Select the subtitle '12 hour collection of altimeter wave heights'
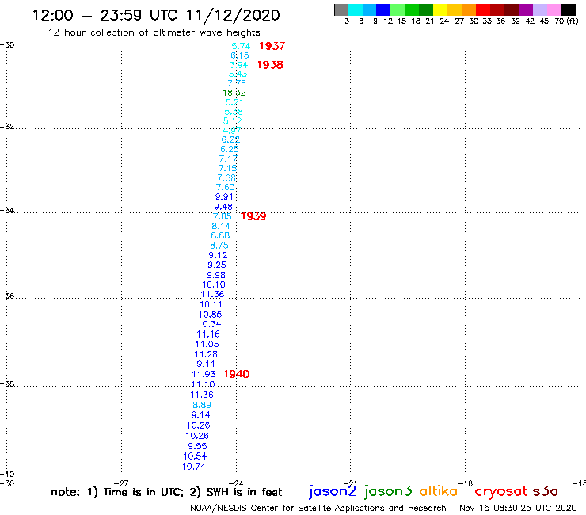The height and width of the screenshot is (515, 586). [154, 32]
